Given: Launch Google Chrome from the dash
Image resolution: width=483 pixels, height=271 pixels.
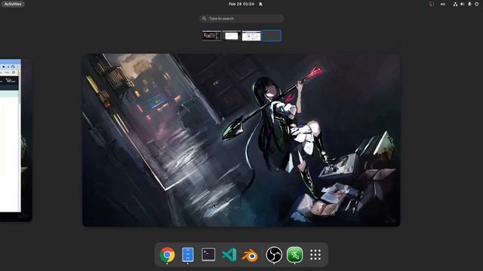Looking at the screenshot, I should 168,254.
